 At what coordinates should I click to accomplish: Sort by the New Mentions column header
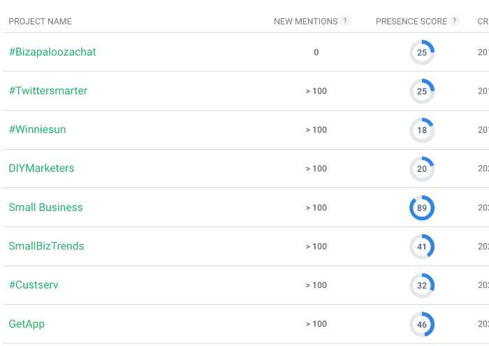pos(306,22)
